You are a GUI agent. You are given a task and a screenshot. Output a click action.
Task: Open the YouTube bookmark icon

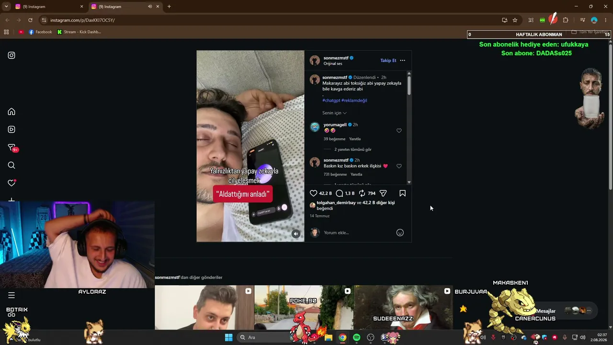(x=21, y=32)
